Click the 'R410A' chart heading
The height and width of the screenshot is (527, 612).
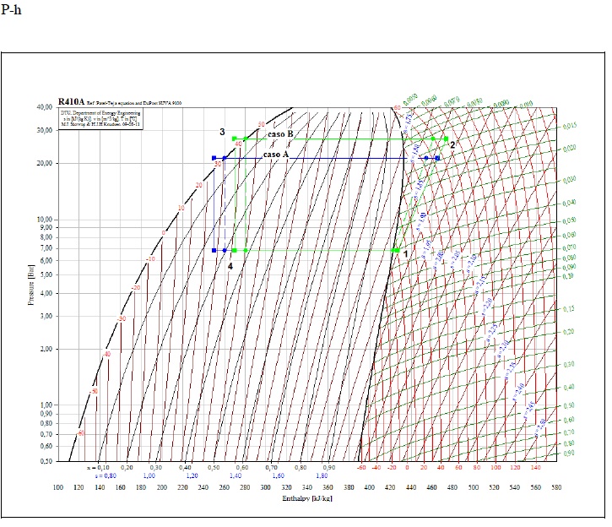pos(71,101)
